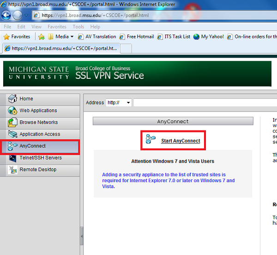277x255 pixels.
Task: Open the Favorites menu
Action: (57, 27)
